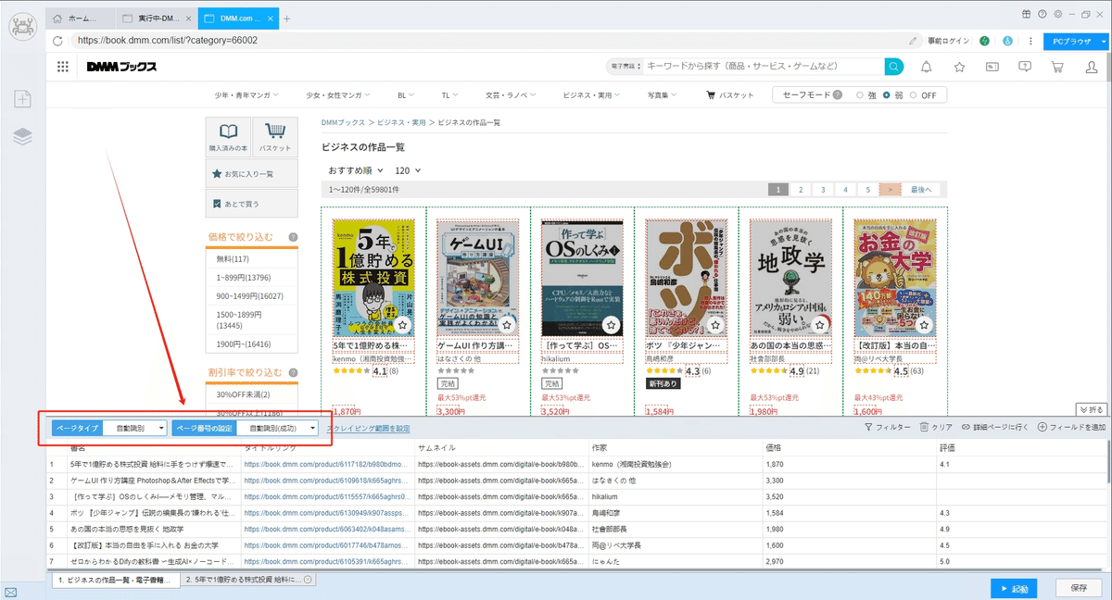Image resolution: width=1112 pixels, height=600 pixels.
Task: Click the mail envelope icon at bottom left
Action: (x=10, y=592)
